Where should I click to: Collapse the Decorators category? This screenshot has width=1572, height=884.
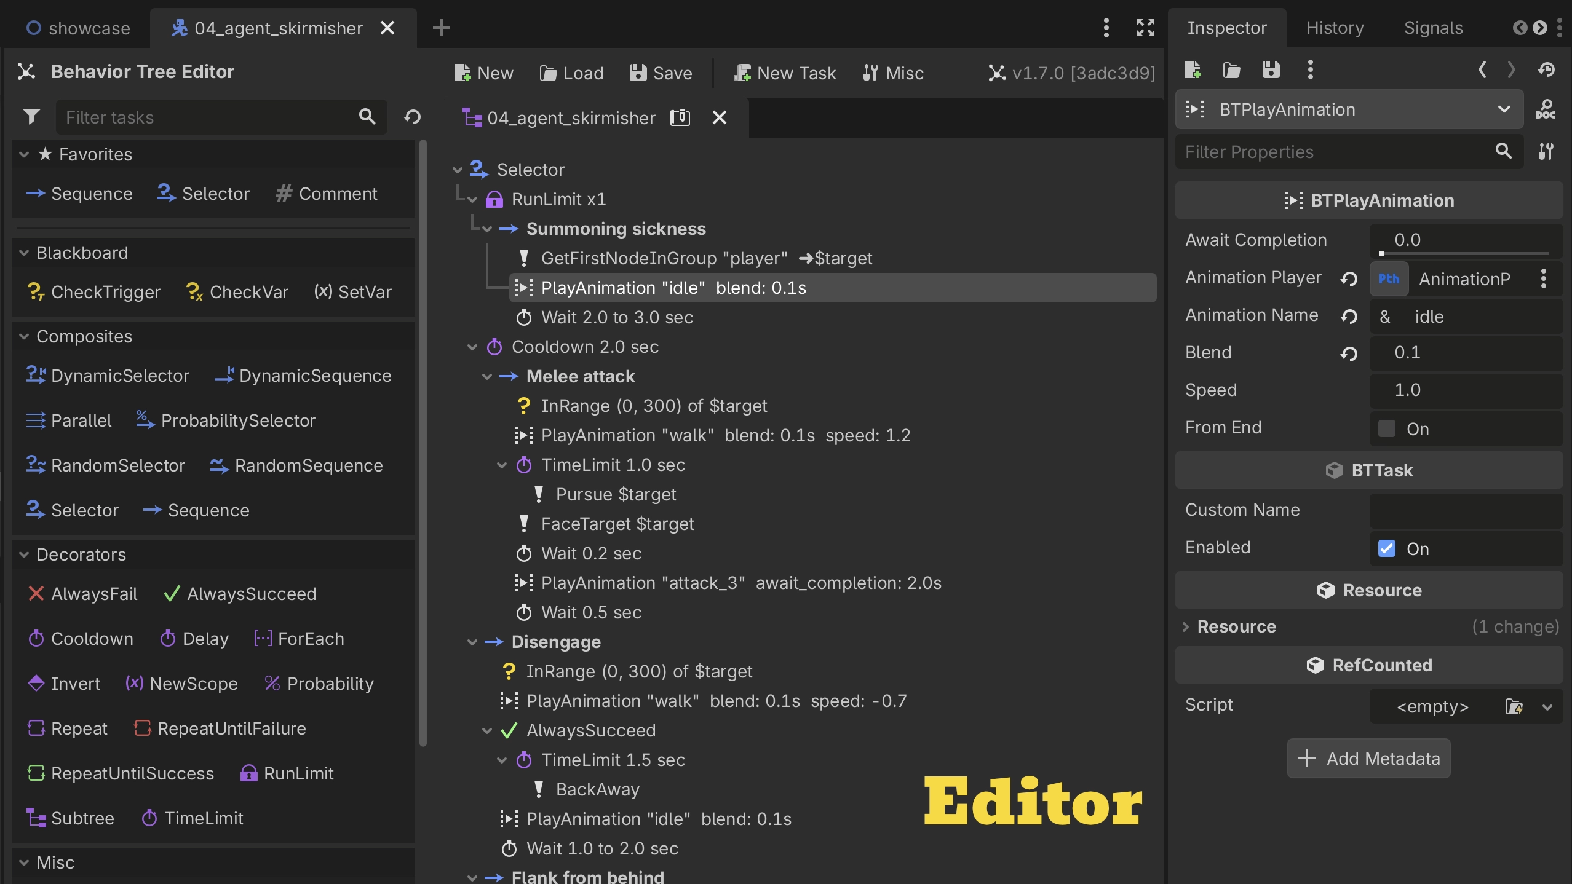pos(24,554)
